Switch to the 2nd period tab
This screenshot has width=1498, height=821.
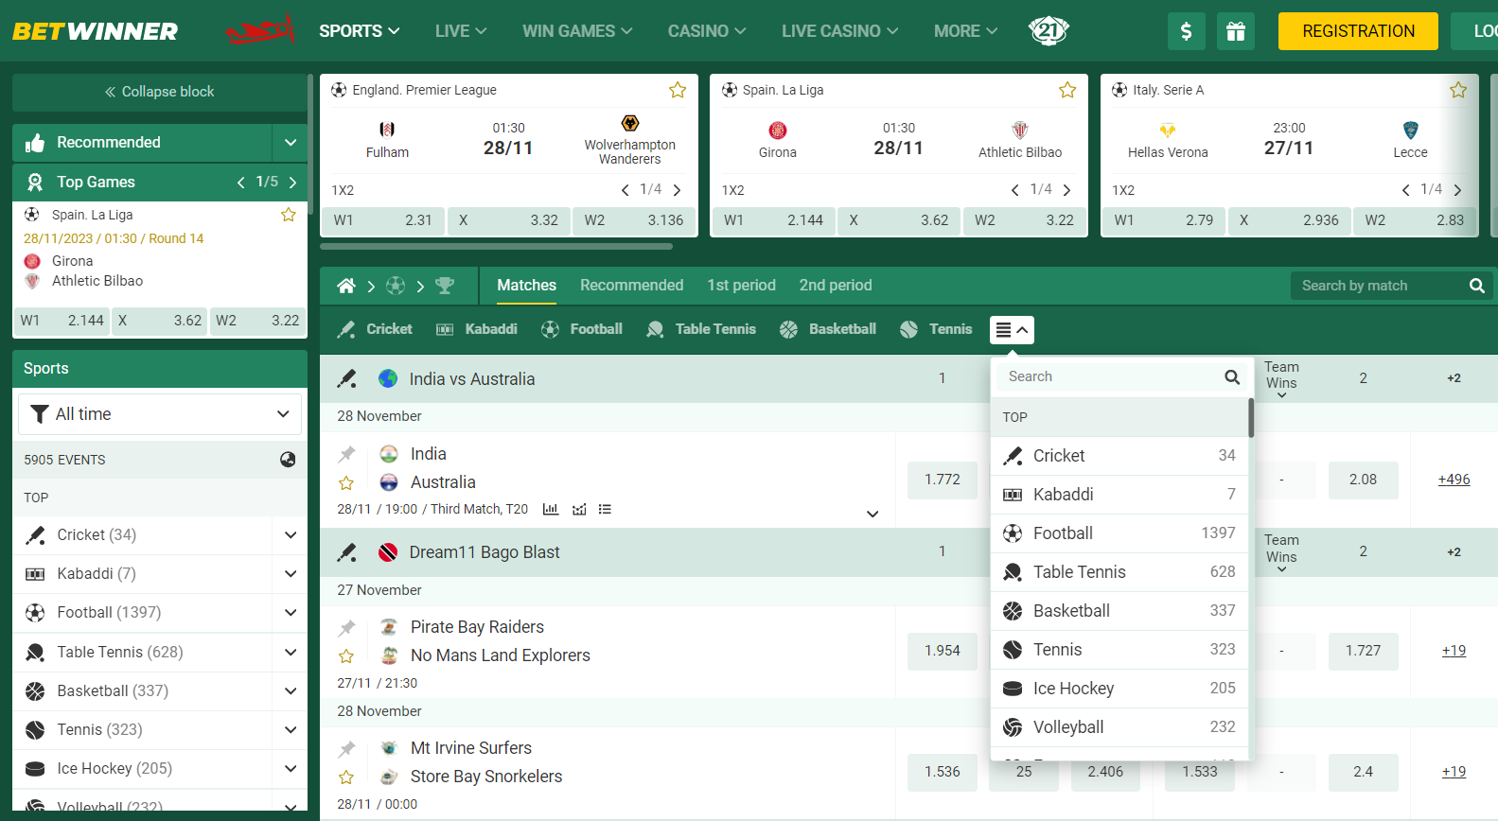[x=836, y=286]
